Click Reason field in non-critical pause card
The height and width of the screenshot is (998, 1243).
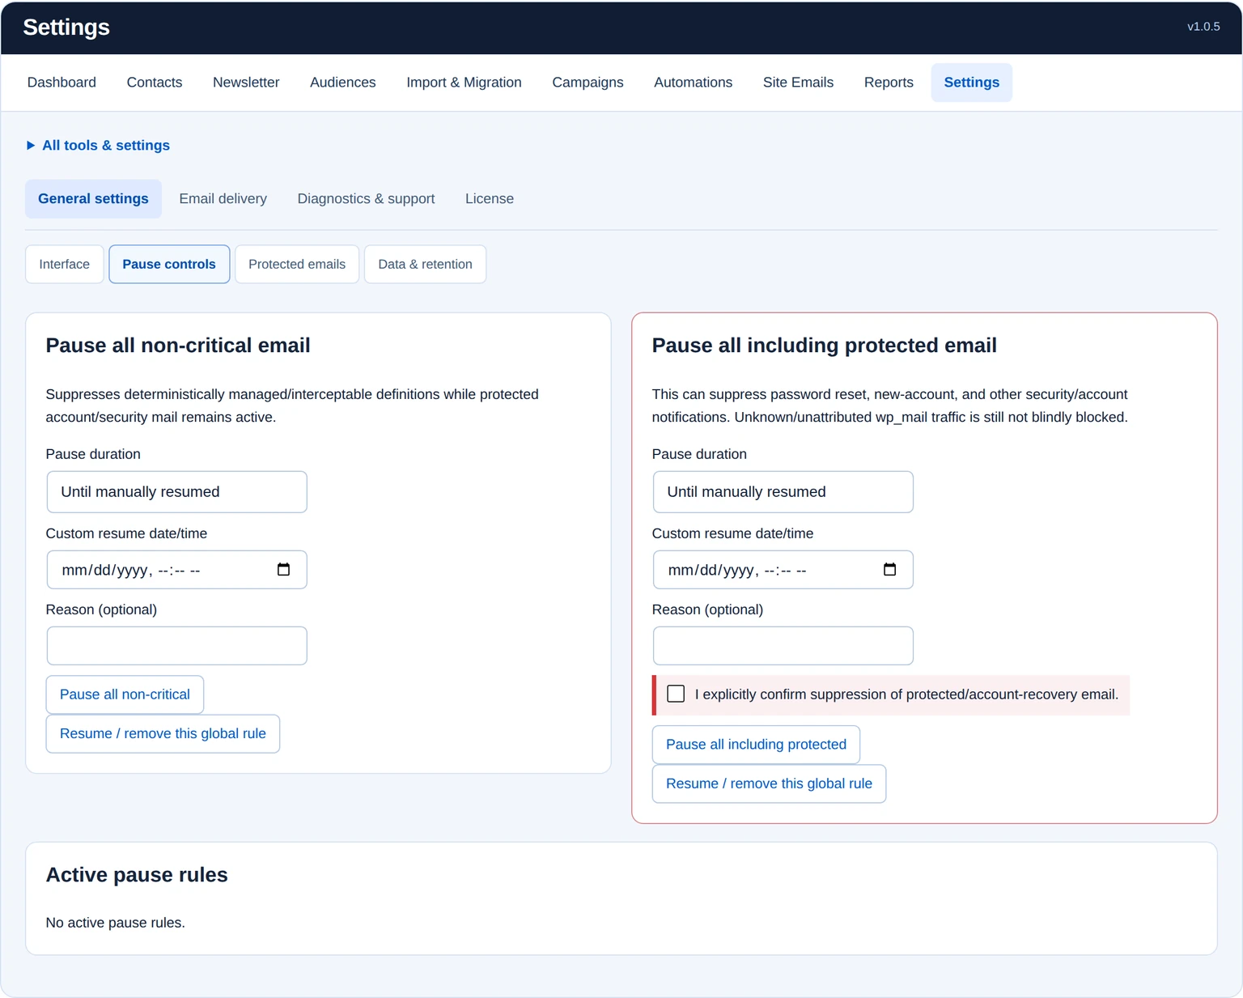pos(176,646)
